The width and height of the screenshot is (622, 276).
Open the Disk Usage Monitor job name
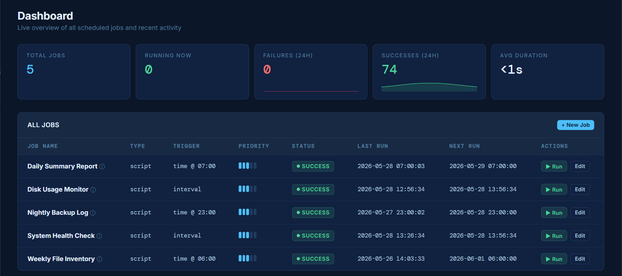point(58,189)
